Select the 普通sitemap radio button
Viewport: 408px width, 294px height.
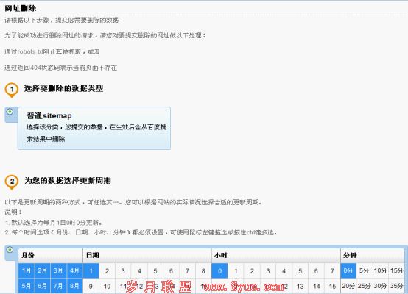pyautogui.click(x=10, y=112)
